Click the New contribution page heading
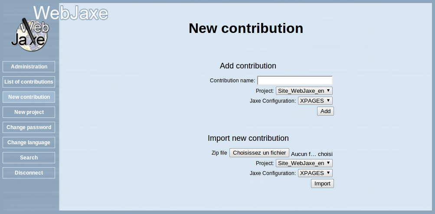Image resolution: width=435 pixels, height=214 pixels. click(246, 28)
